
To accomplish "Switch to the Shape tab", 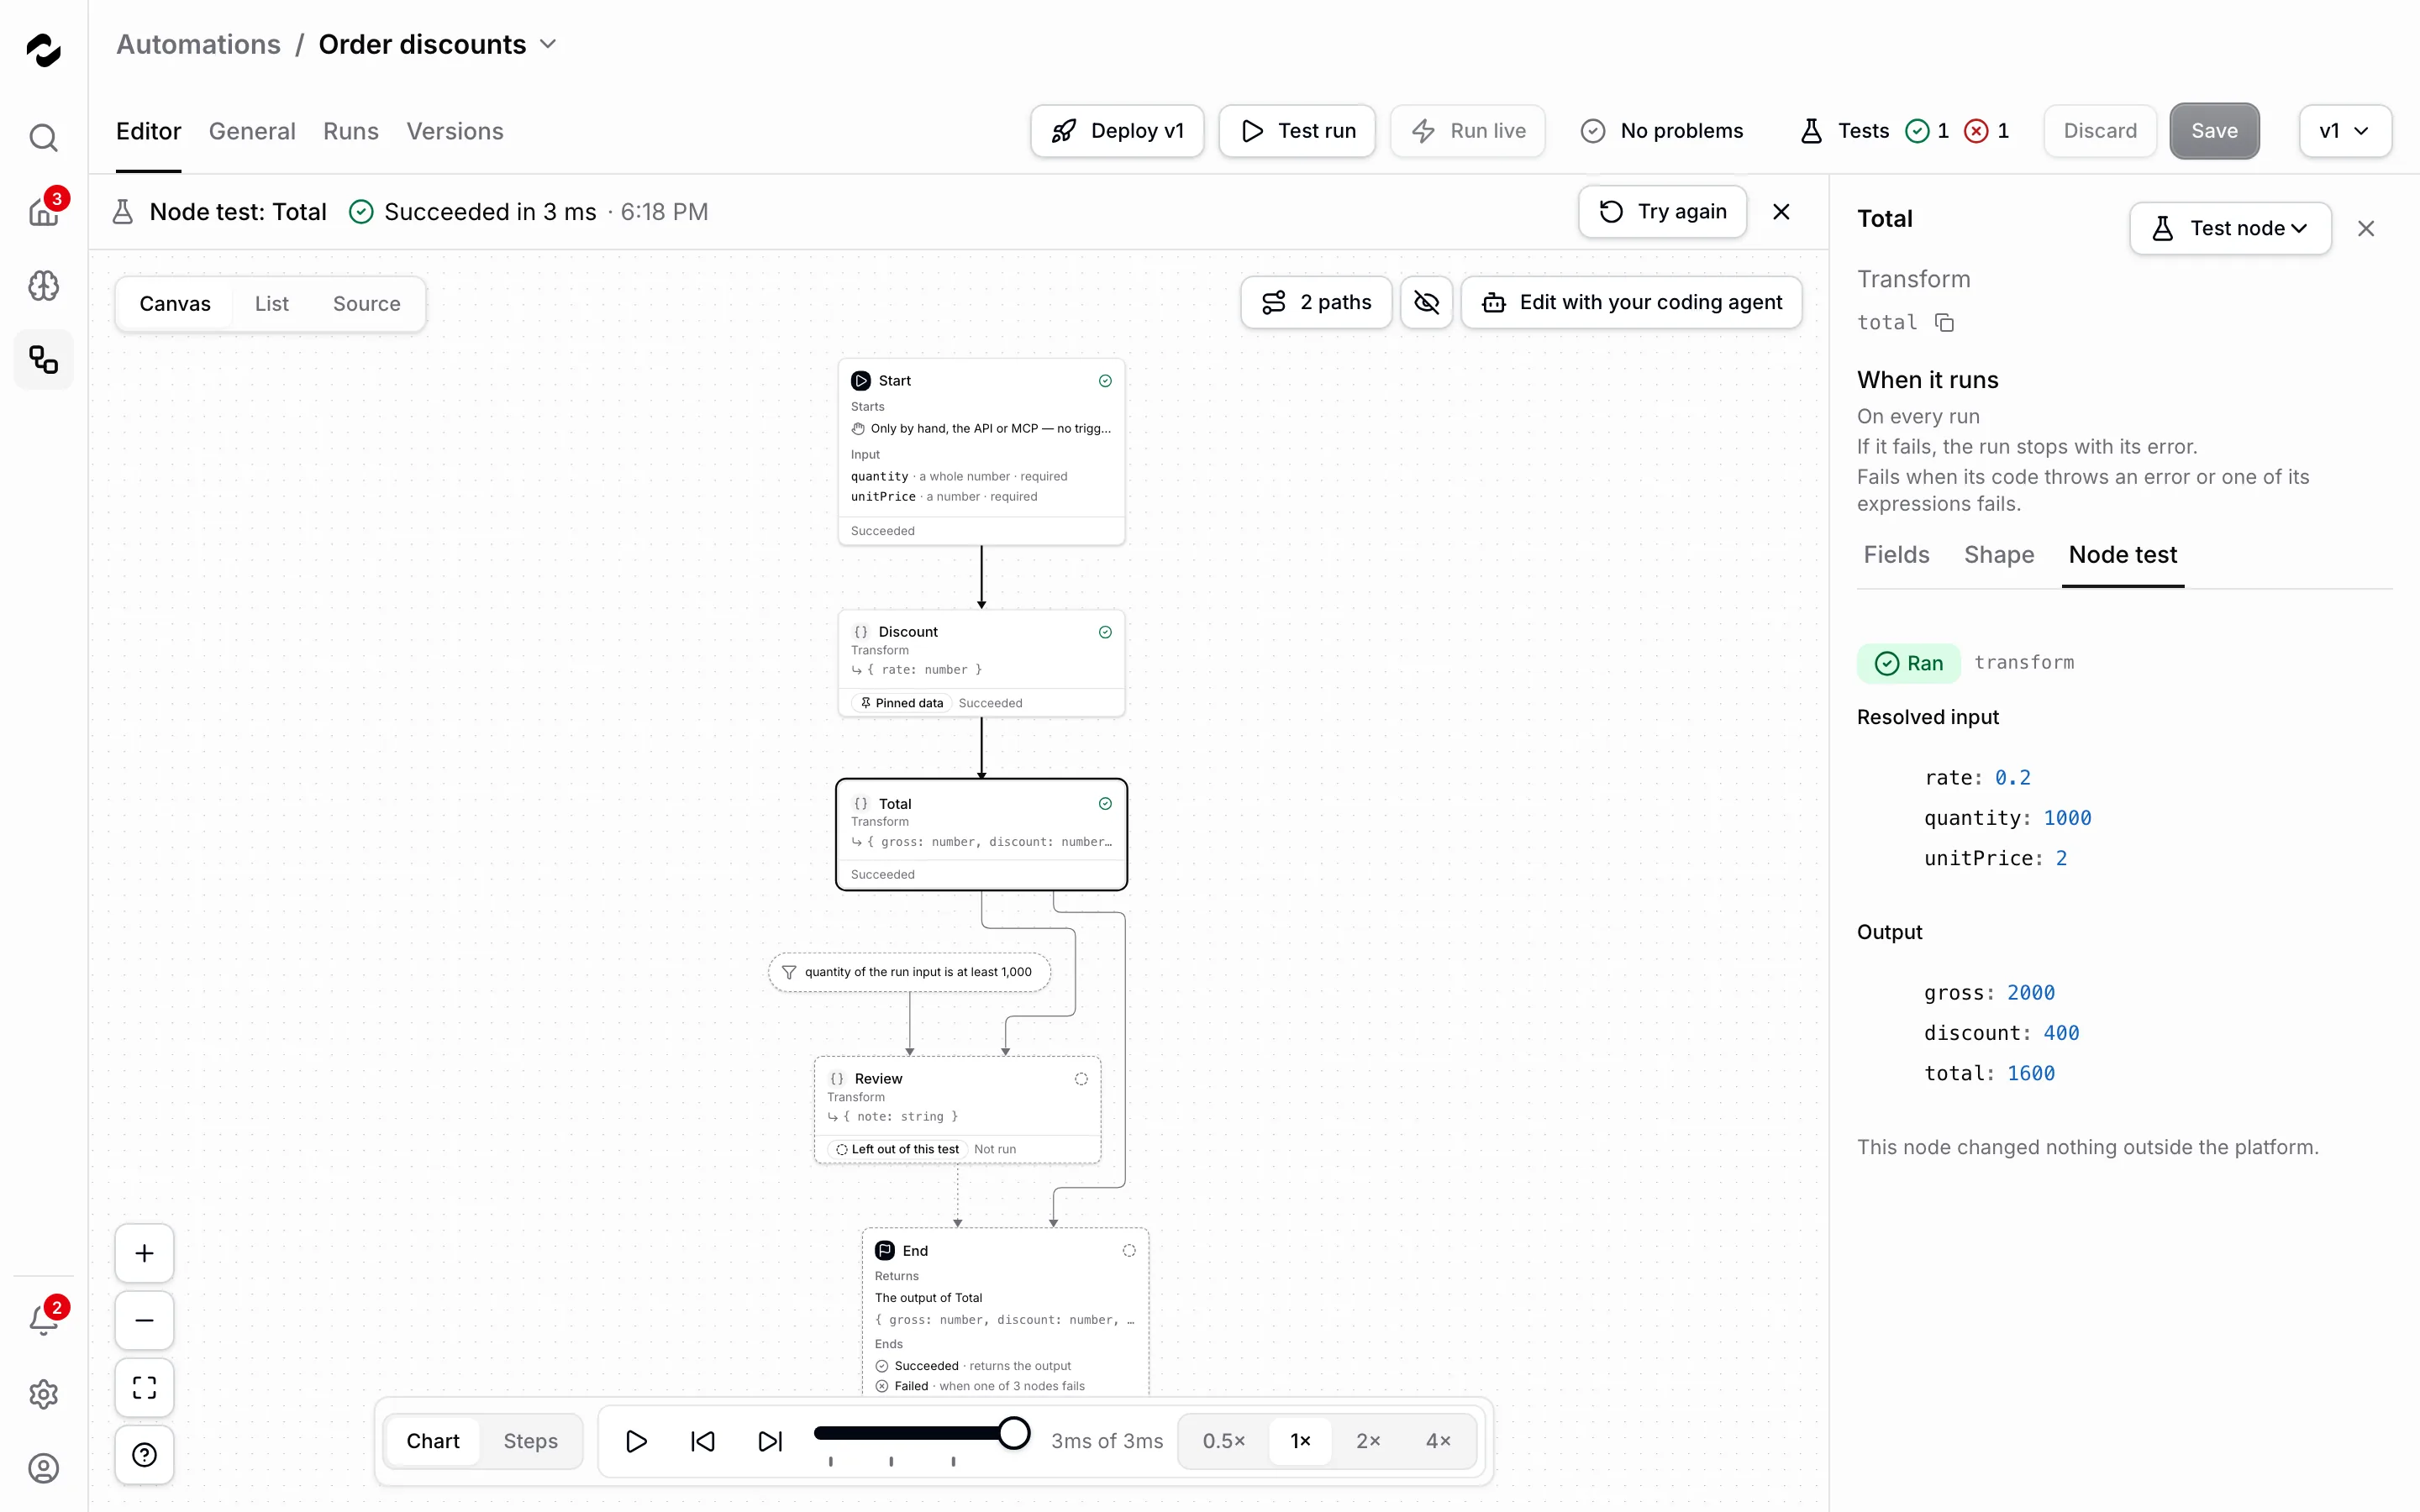I will point(1999,555).
